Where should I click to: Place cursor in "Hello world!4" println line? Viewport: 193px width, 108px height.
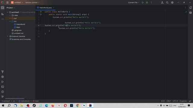pos(77,28)
